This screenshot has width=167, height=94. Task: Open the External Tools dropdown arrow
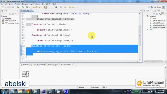(29, 7)
